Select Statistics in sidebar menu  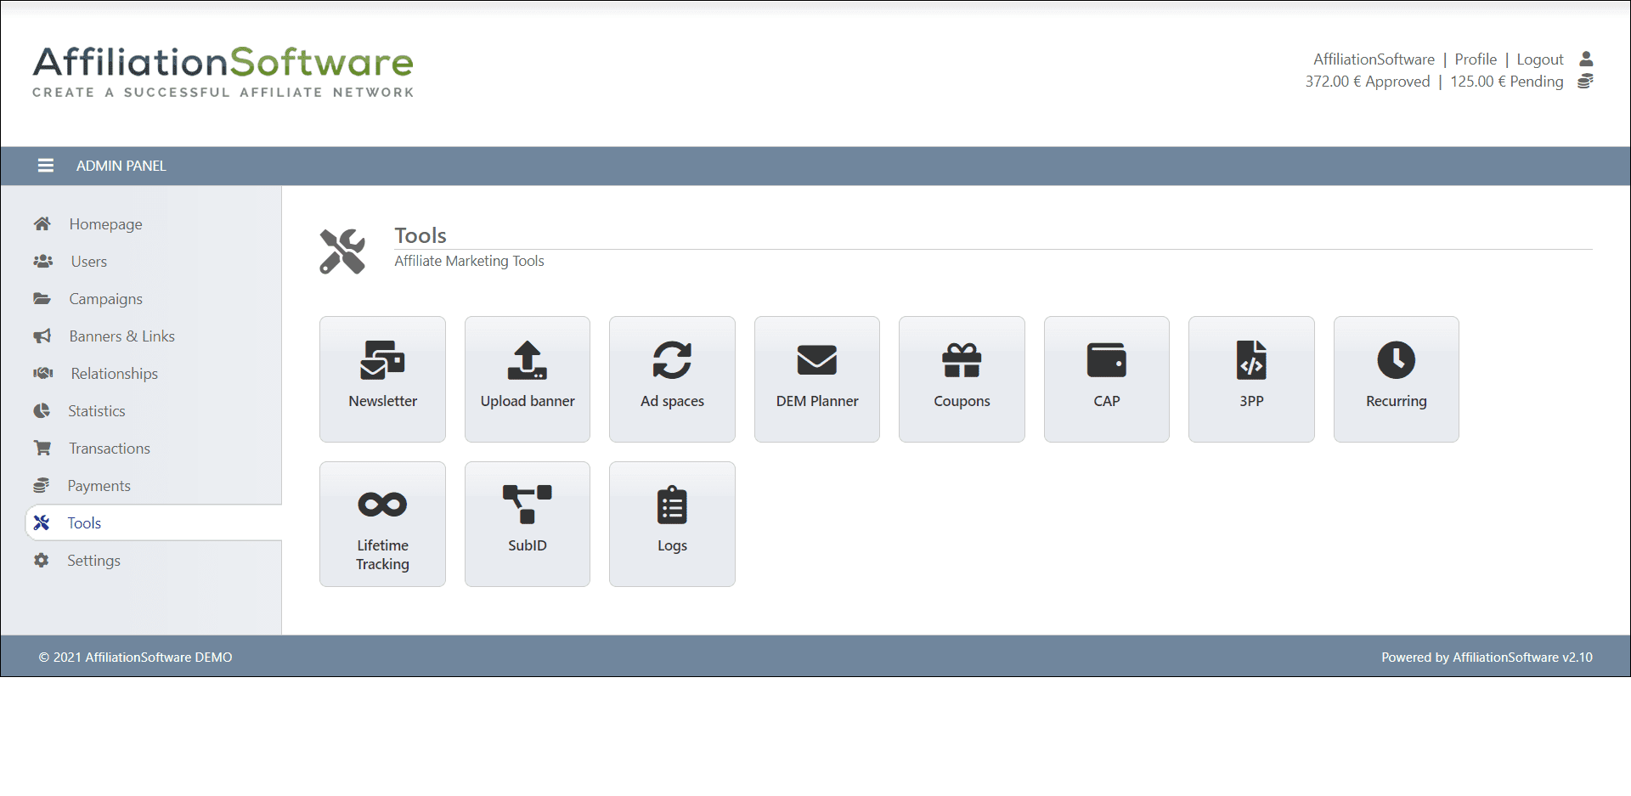coord(96,411)
